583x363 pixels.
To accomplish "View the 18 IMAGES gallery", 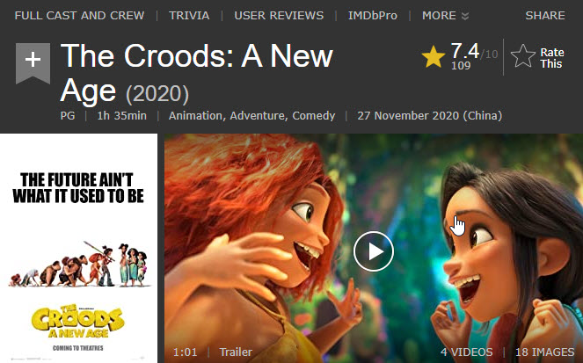I will pos(544,352).
